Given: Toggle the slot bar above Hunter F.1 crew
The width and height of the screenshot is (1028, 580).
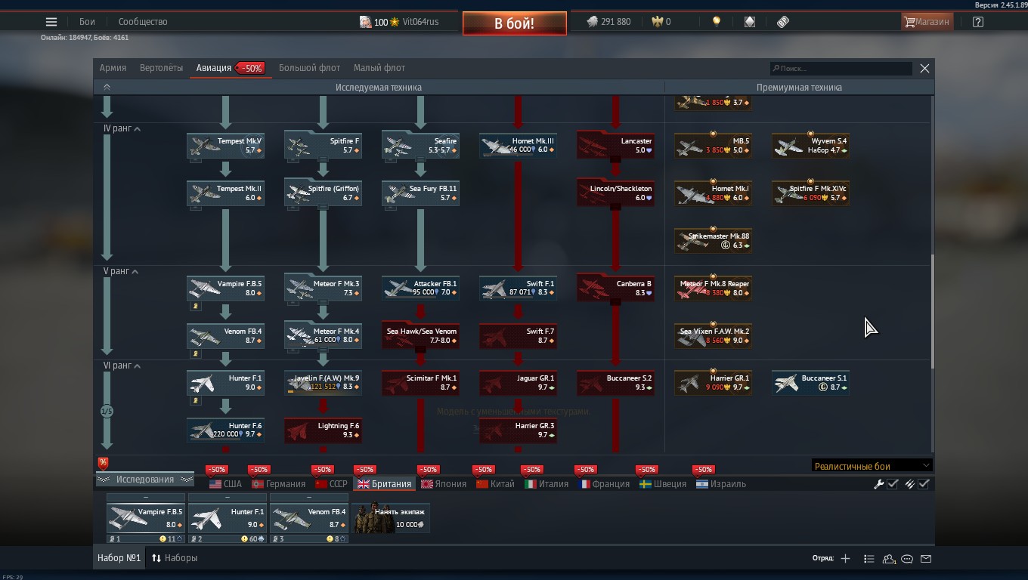Looking at the screenshot, I should click(x=228, y=498).
